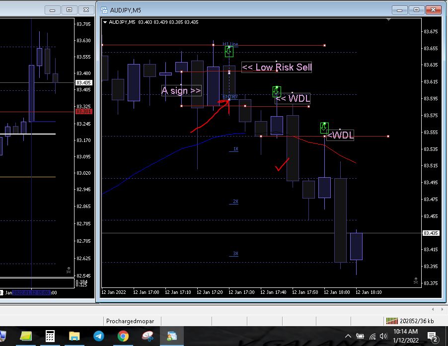Select the green arrow above << WDL label
448x346 pixels.
[x=277, y=92]
